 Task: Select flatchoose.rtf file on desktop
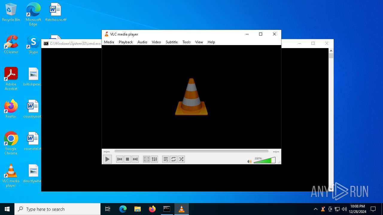pyautogui.click(x=56, y=13)
